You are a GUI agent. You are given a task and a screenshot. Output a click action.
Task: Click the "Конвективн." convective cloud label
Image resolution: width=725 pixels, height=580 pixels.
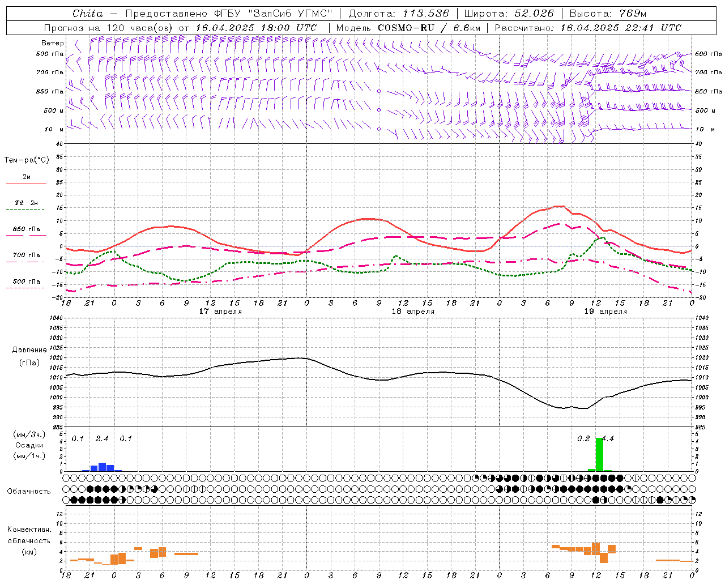[x=29, y=530]
